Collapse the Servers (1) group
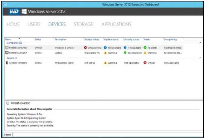Screen dimensions: 204x138 coord(200,58)
